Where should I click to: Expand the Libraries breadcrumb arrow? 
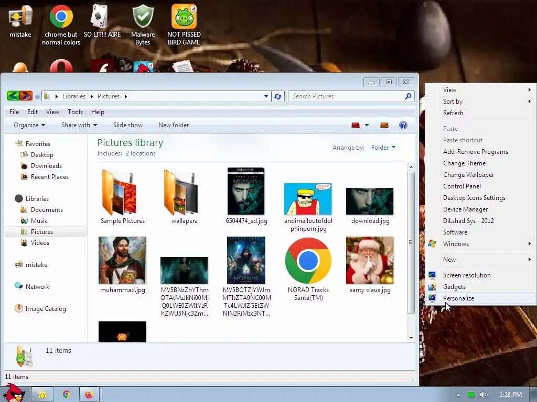tap(91, 96)
